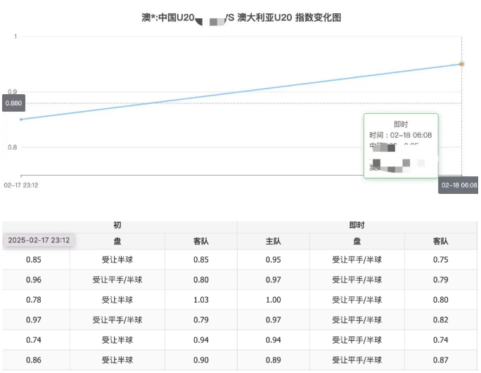Select the 1.00 home odds cell

tap(272, 300)
